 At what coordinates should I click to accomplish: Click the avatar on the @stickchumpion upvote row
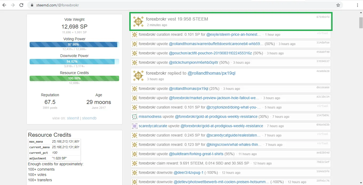(135, 63)
